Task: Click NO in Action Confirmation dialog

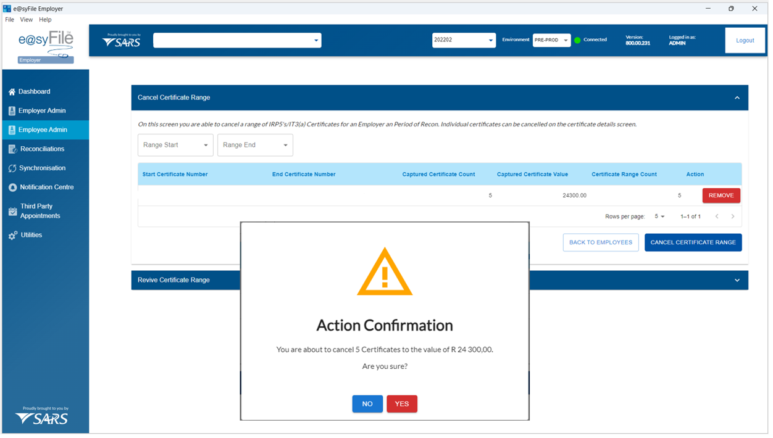Action: [367, 404]
